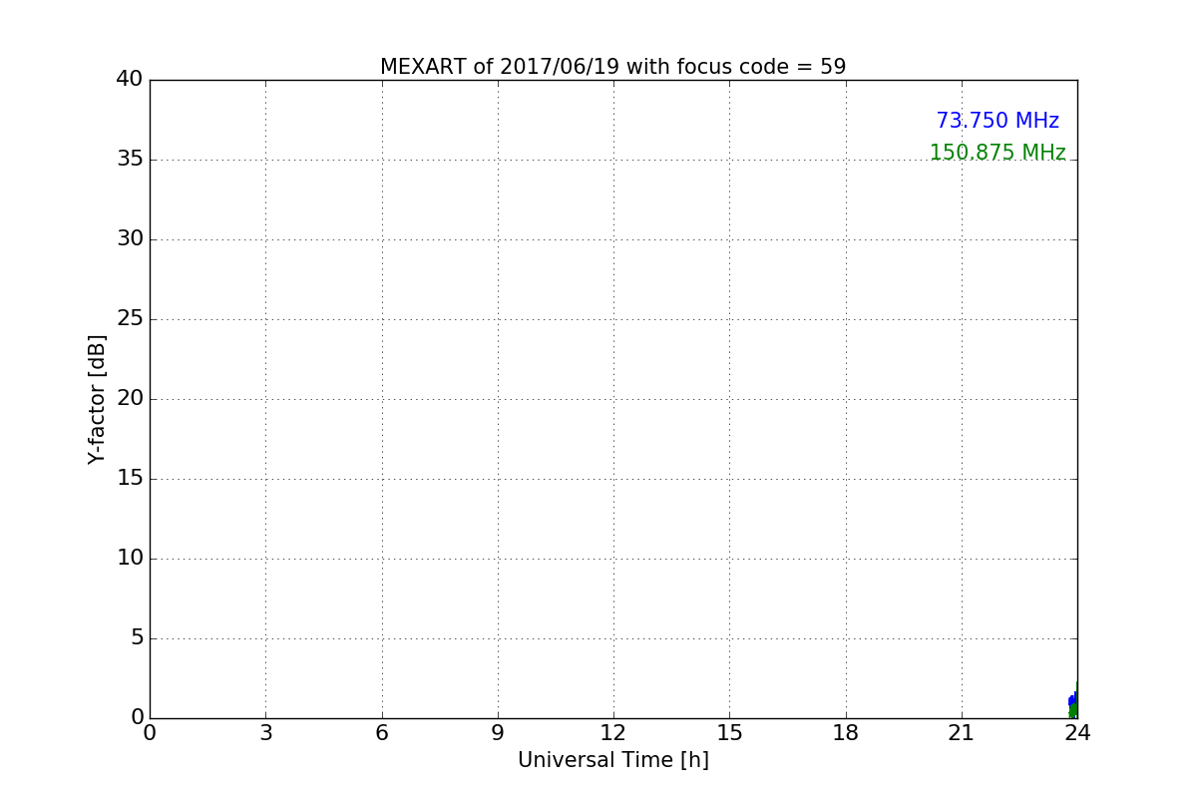Click the x-axis tick label 6
Screen dimensions: 1197x798
click(381, 733)
